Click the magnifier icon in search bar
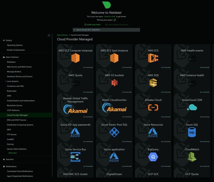Screen dimensions: 214x182 [x=74, y=30]
